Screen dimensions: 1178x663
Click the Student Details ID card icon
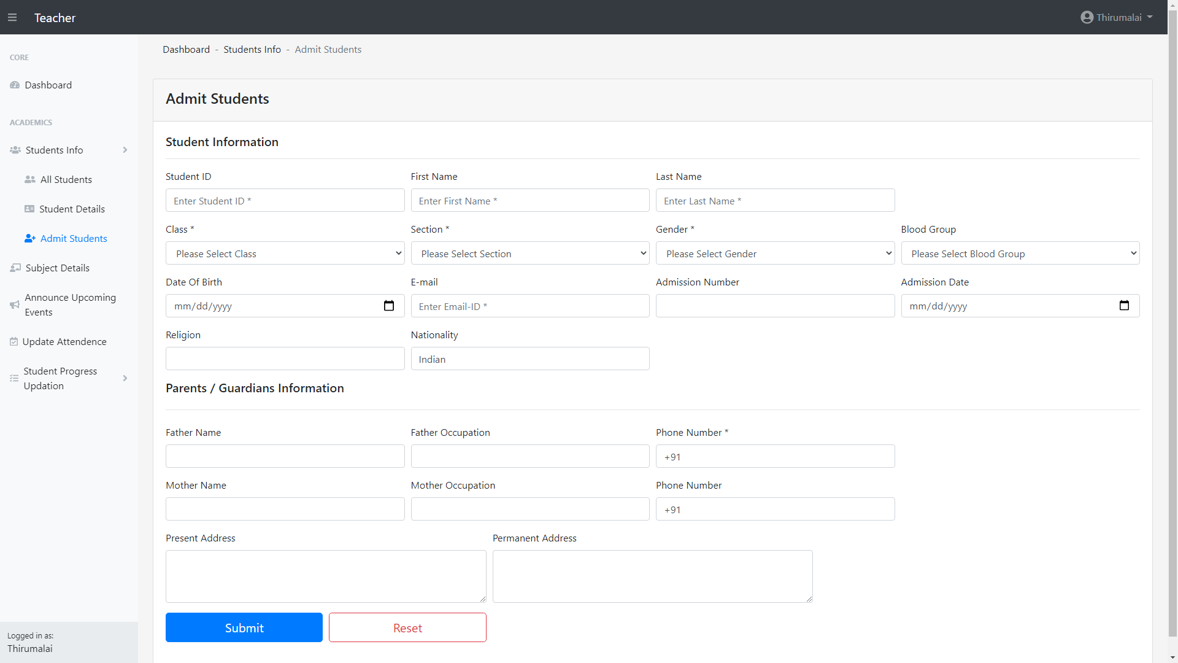coord(29,209)
